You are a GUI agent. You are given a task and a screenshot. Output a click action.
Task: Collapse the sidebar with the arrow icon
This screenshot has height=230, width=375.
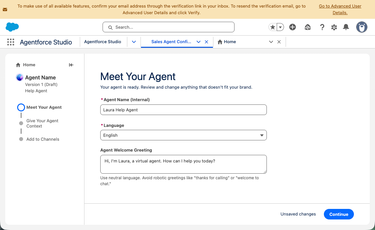tap(71, 65)
